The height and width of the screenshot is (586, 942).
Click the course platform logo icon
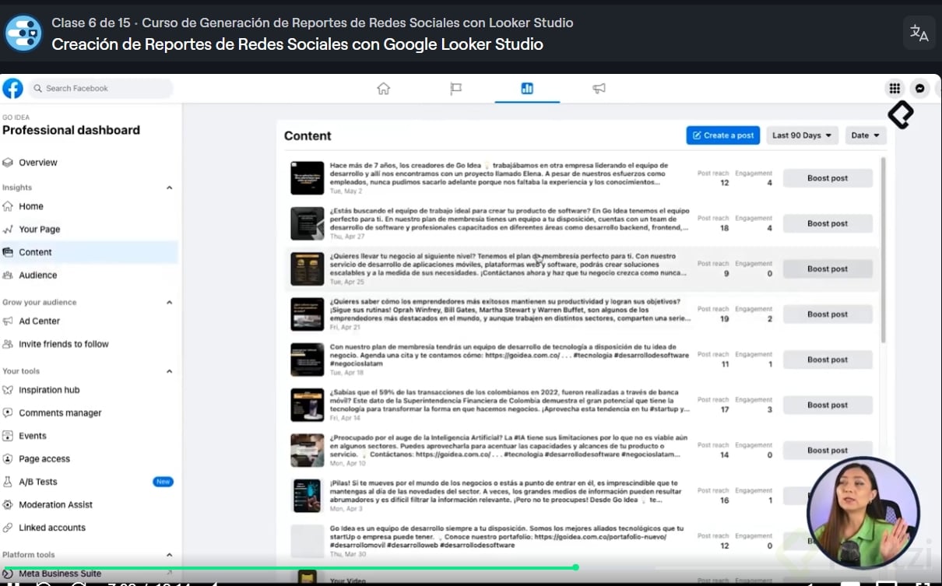coord(23,33)
